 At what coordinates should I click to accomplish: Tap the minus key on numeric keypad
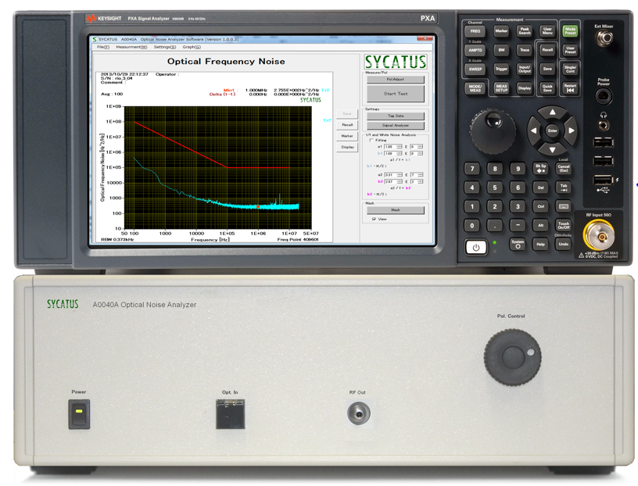tap(518, 225)
